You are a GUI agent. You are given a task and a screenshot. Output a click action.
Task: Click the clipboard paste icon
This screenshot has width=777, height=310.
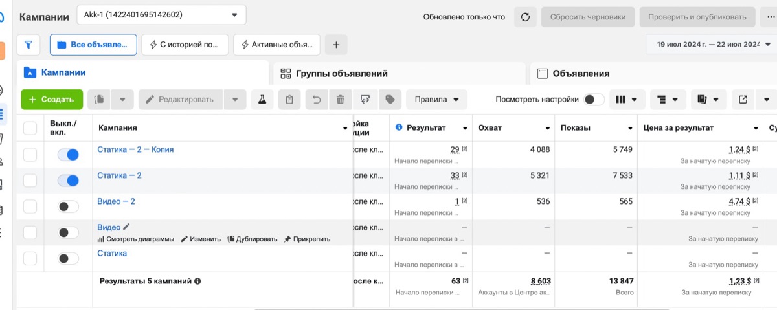[289, 100]
